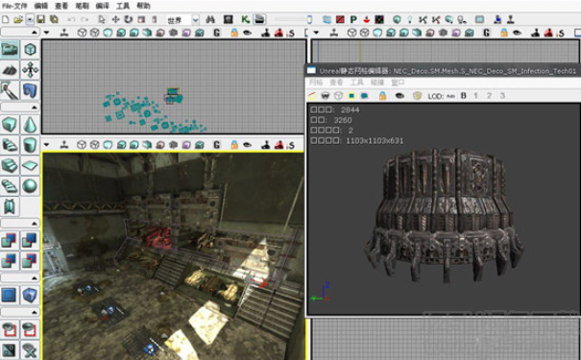The image size is (581, 360).
Task: Toggle G game view in perspective viewport toolbar
Action: 217,145
